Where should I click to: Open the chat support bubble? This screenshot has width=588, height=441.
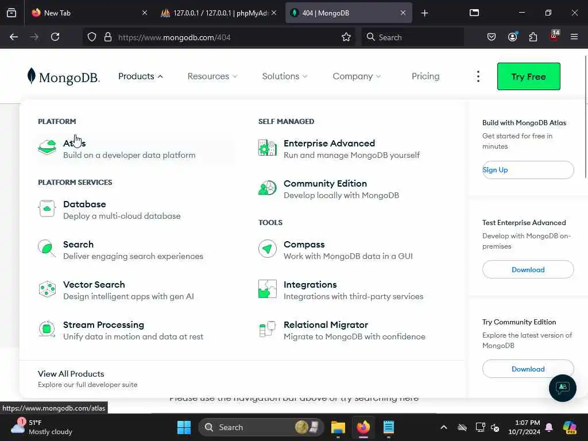(x=563, y=388)
